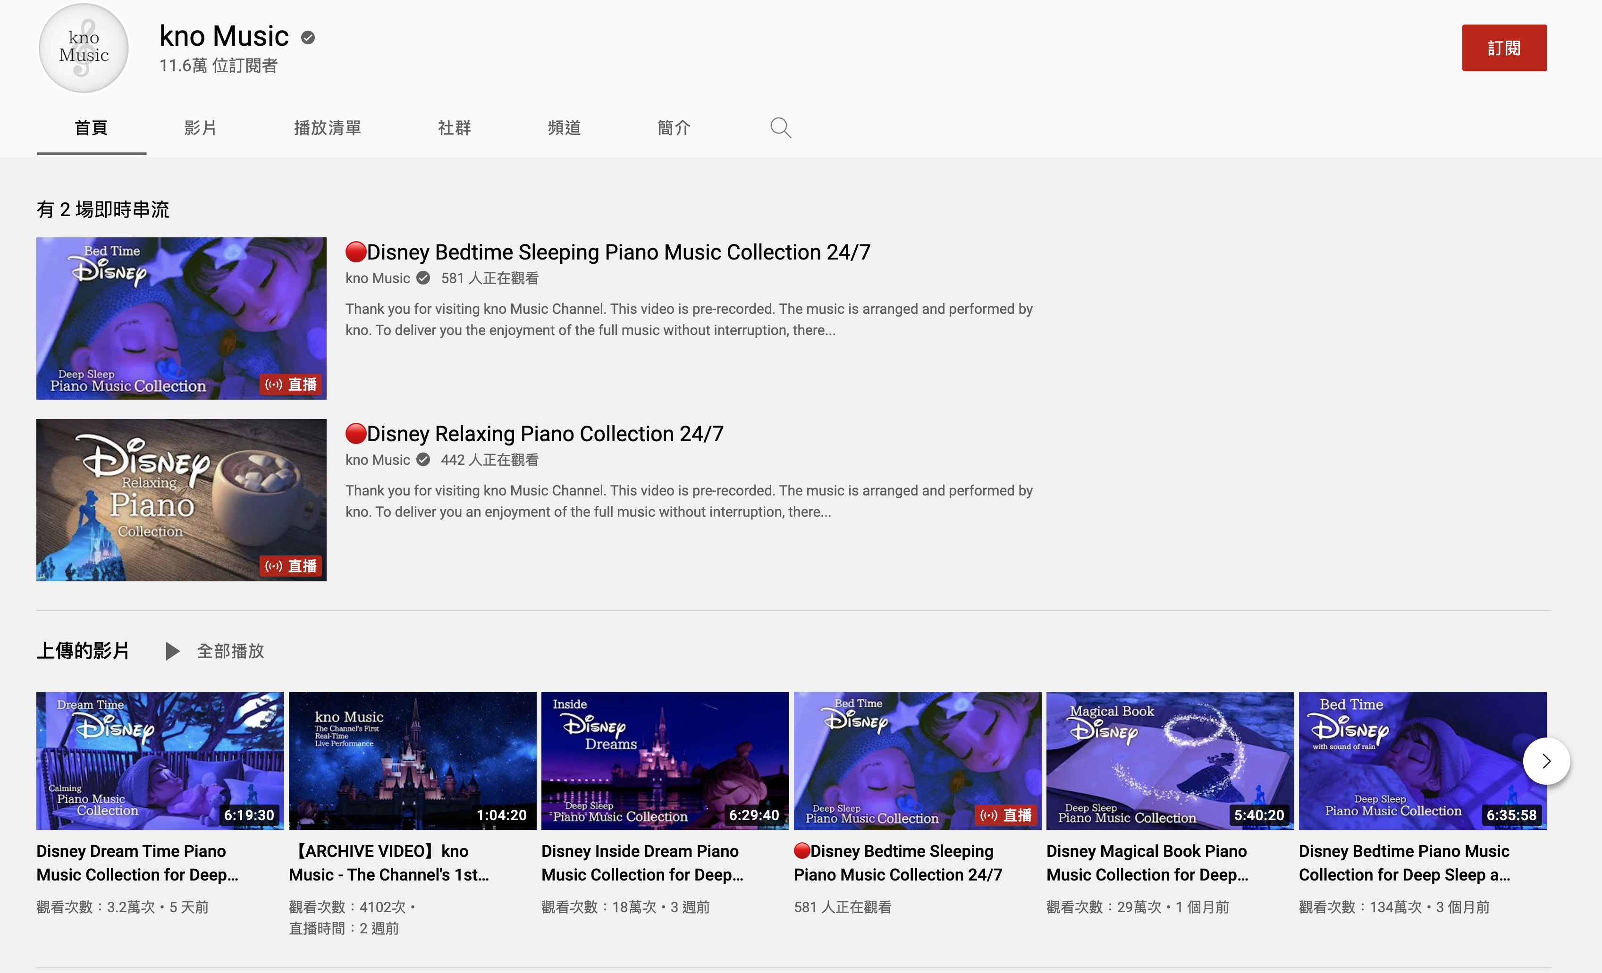
Task: Open Disney Relaxing Piano Collection 24/7 title
Action: pos(545,434)
